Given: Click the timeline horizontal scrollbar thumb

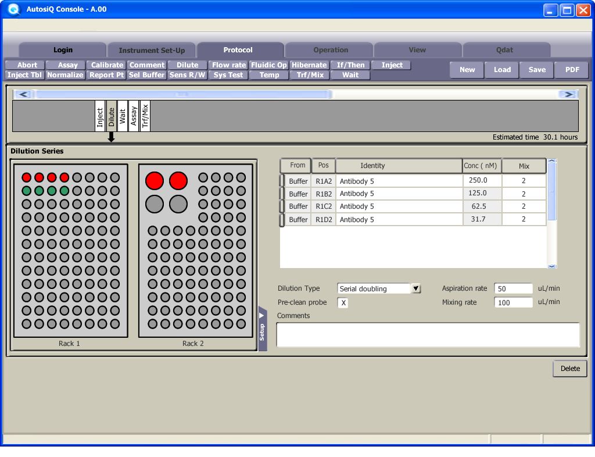Looking at the screenshot, I should pos(184,94).
